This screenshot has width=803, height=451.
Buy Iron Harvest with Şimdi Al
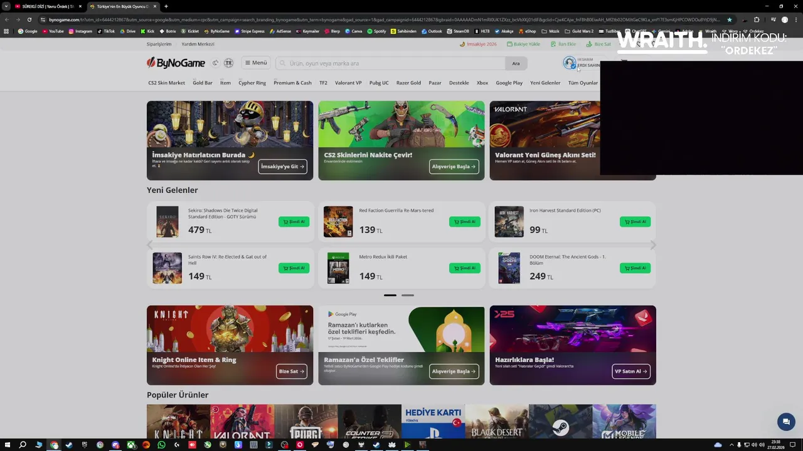click(x=635, y=222)
